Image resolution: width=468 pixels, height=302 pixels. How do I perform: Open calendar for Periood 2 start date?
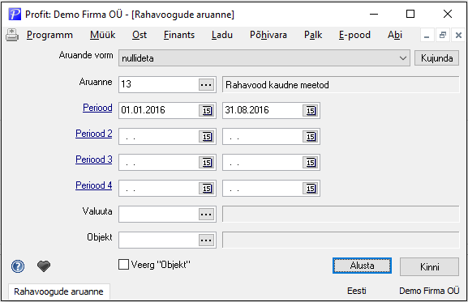pyautogui.click(x=207, y=137)
